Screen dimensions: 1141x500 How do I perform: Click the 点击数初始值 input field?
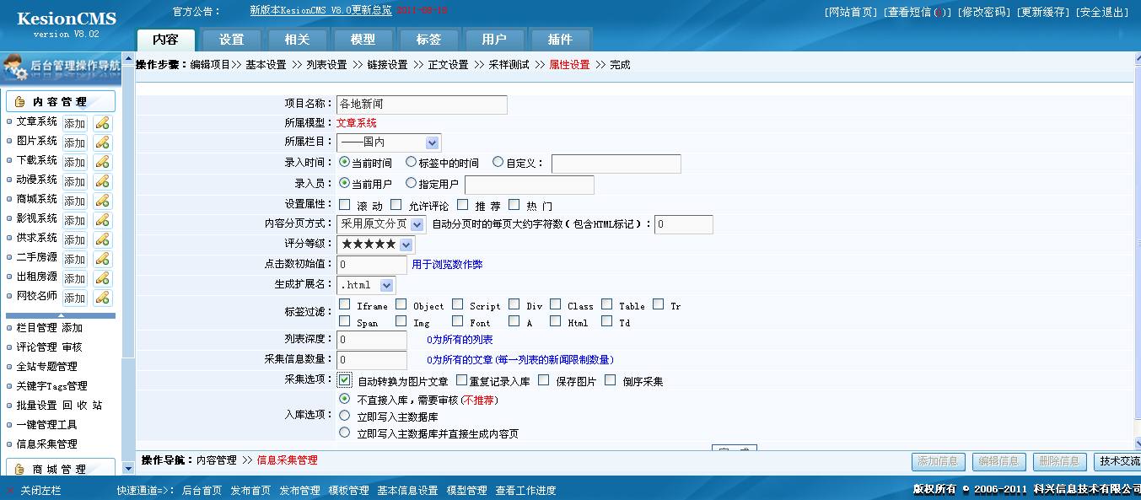pyautogui.click(x=372, y=265)
